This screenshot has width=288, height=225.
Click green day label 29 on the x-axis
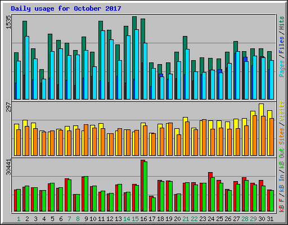[253, 219]
